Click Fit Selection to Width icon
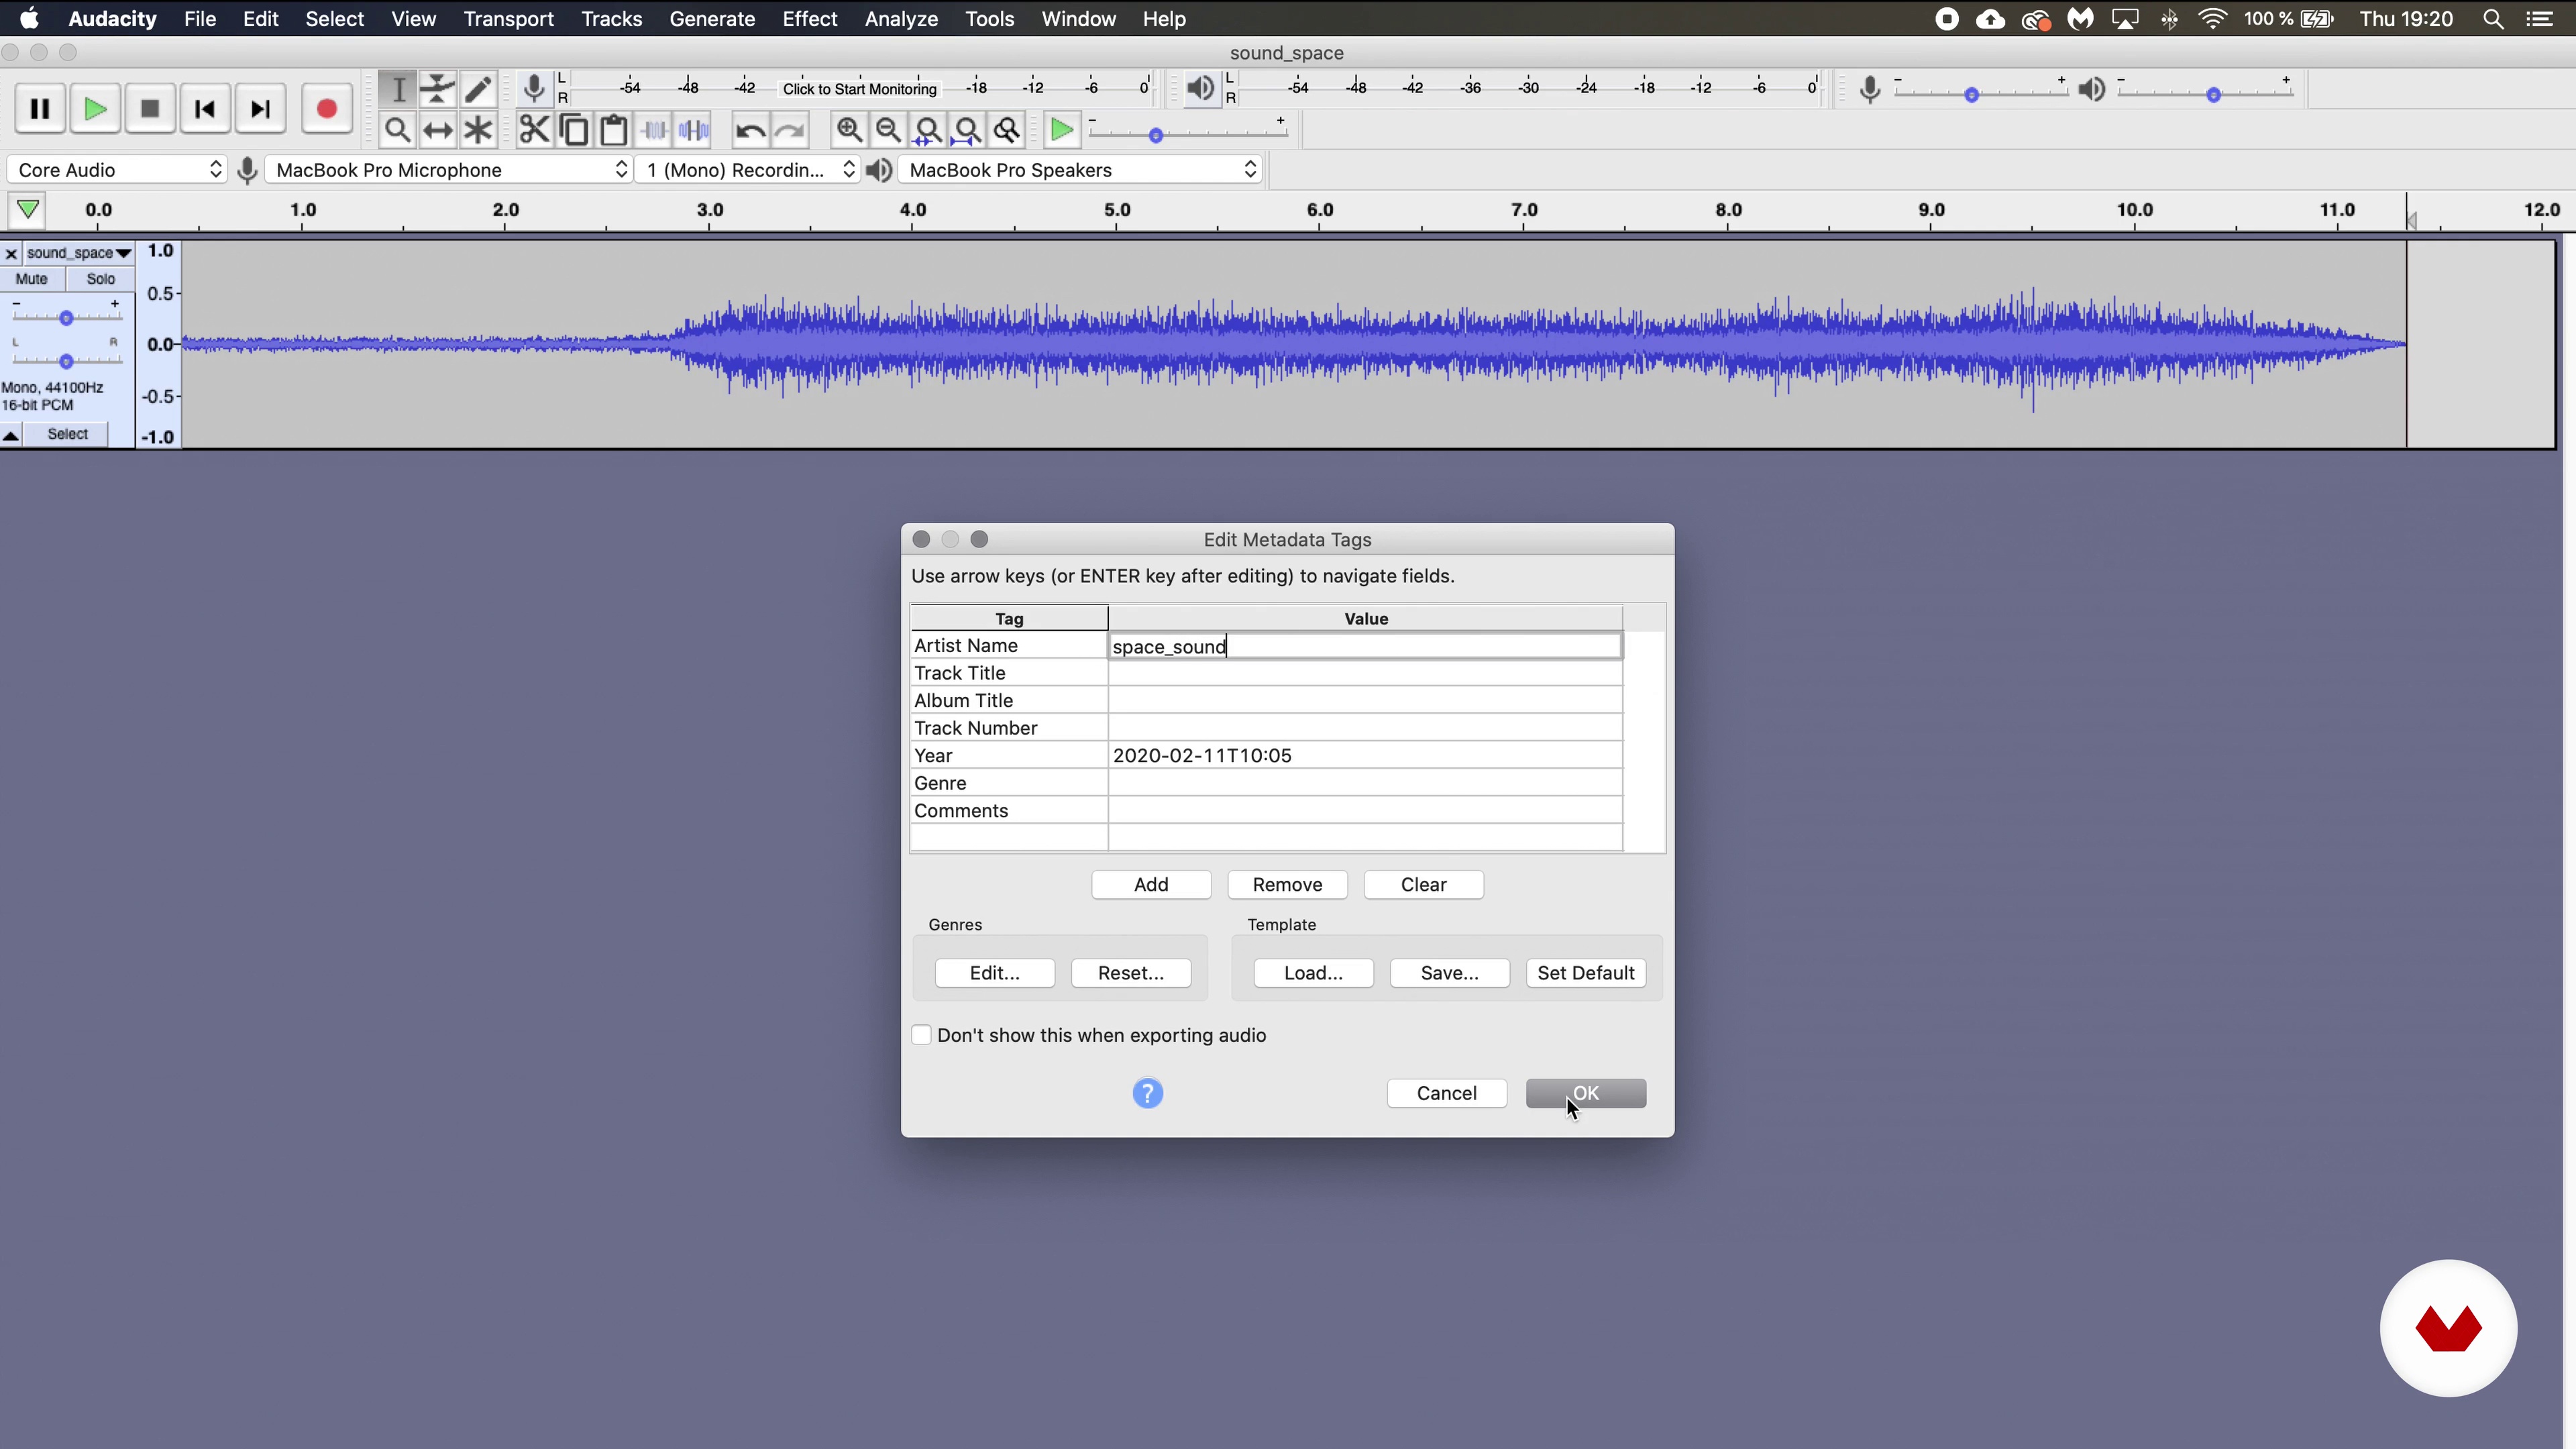This screenshot has width=2576, height=1449. [928, 130]
